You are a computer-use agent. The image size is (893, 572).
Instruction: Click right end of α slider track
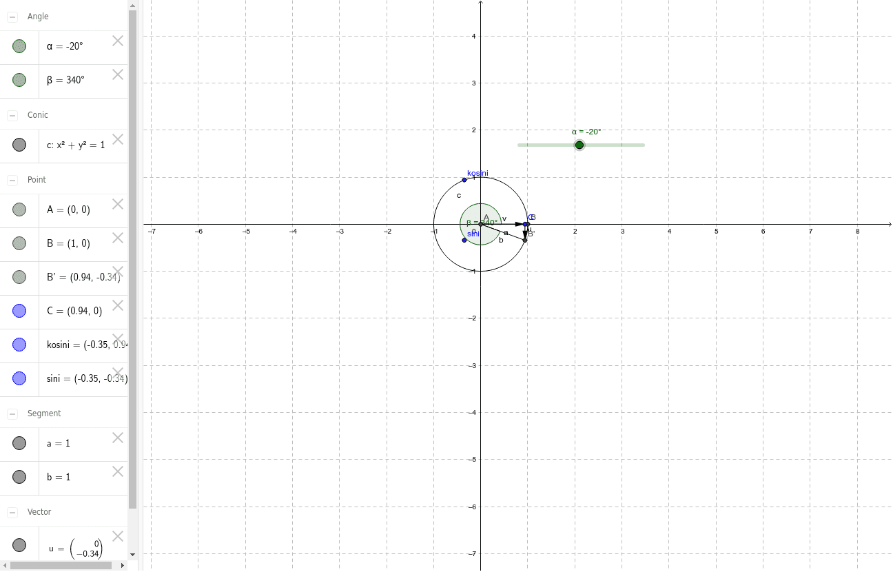(x=643, y=145)
